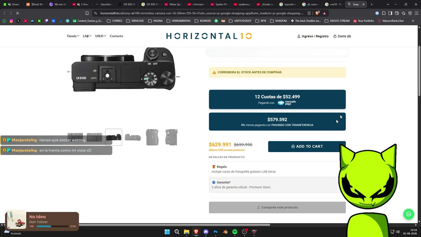Open the BLENDER bookmark folder

tap(203, 21)
